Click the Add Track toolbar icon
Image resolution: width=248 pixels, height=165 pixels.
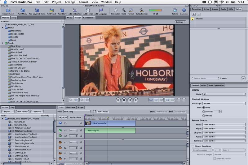[51, 11]
